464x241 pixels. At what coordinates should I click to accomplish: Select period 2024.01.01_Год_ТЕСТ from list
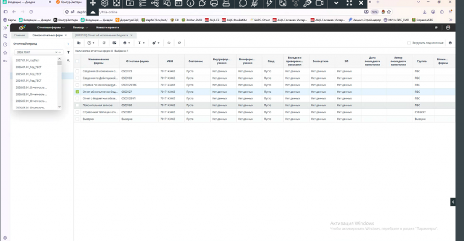29,81
